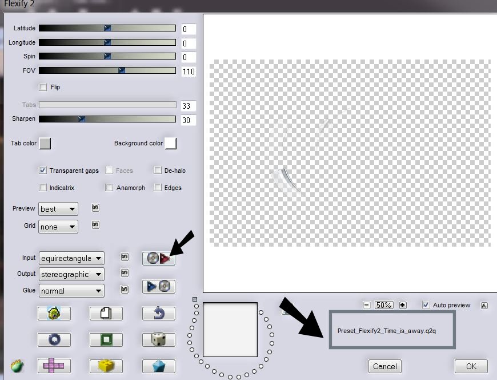Click the yellow brick icon button
The width and height of the screenshot is (497, 380).
click(106, 366)
